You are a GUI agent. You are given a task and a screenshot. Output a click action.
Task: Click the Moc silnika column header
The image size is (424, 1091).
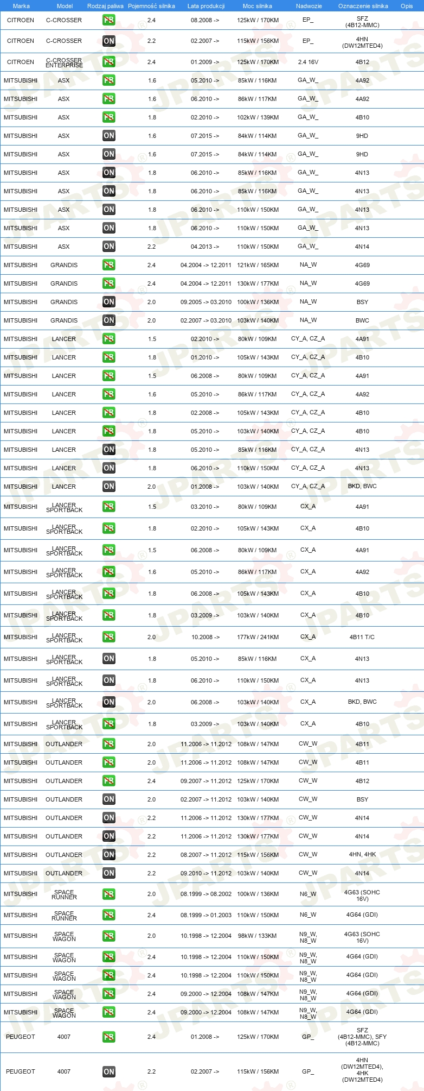[x=258, y=6]
